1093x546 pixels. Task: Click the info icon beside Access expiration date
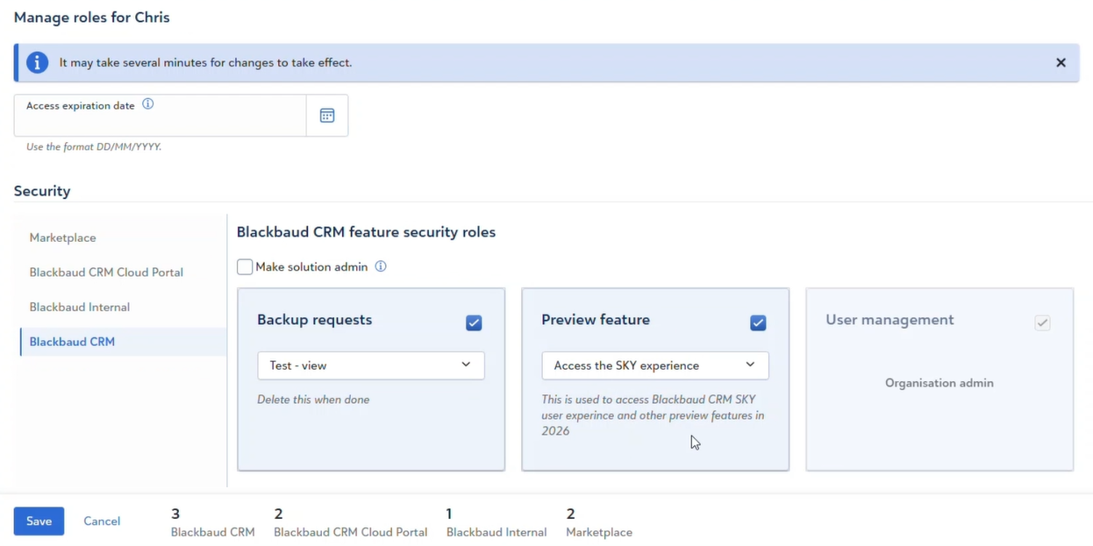(x=148, y=104)
